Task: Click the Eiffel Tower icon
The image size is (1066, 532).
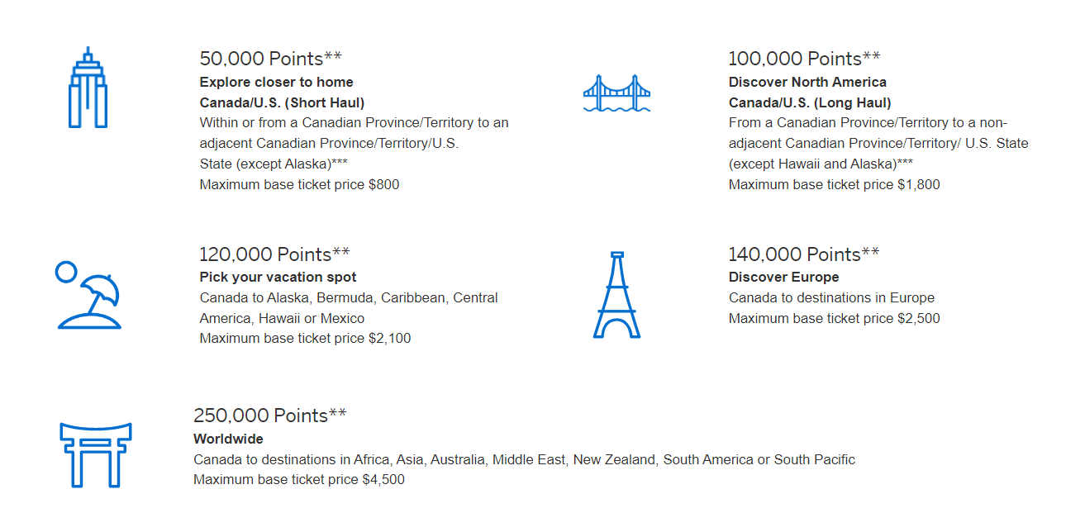Action: [x=616, y=295]
